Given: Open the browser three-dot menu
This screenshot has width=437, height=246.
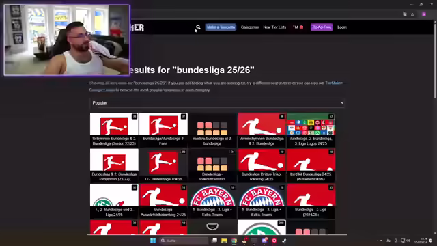Looking at the screenshot, I should 432,14.
